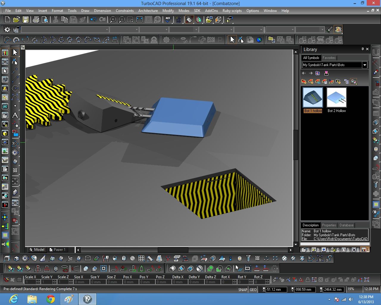Toggle SNAP mode in the status bar
The width and height of the screenshot is (381, 305).
coord(243,290)
